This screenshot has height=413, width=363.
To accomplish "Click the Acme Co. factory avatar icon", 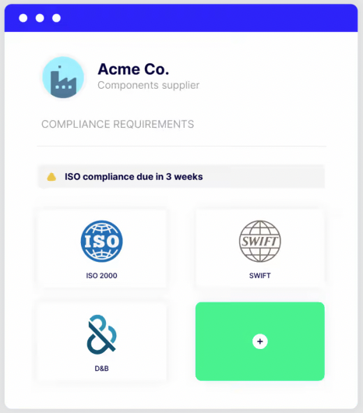I will click(x=63, y=77).
